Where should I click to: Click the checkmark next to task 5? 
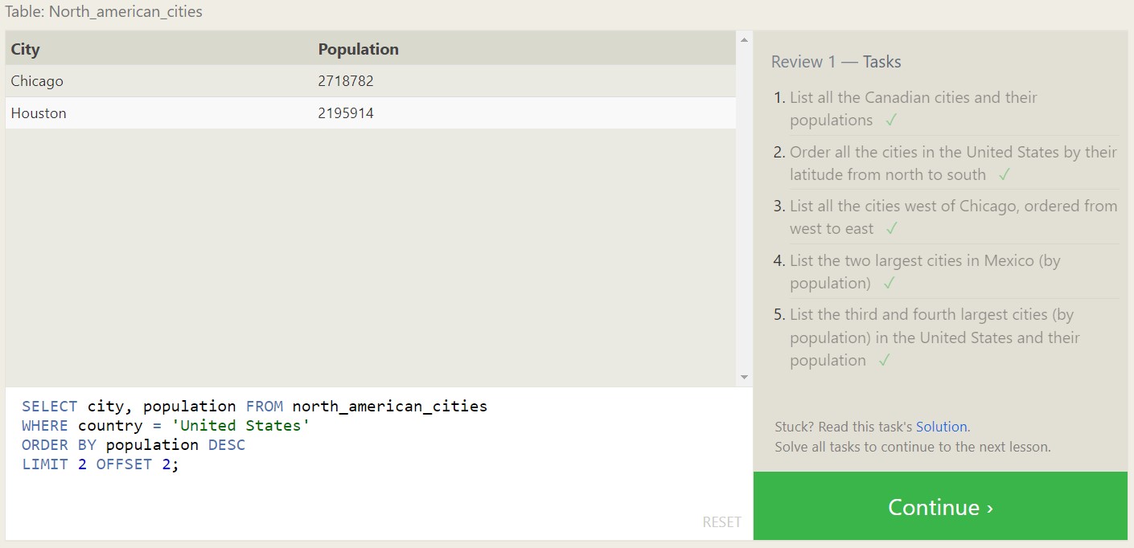(884, 361)
